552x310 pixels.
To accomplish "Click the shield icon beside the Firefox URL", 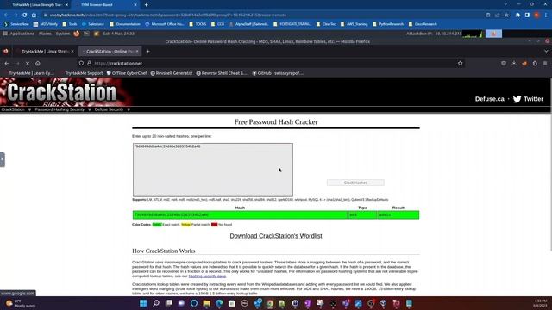I will tap(81, 63).
